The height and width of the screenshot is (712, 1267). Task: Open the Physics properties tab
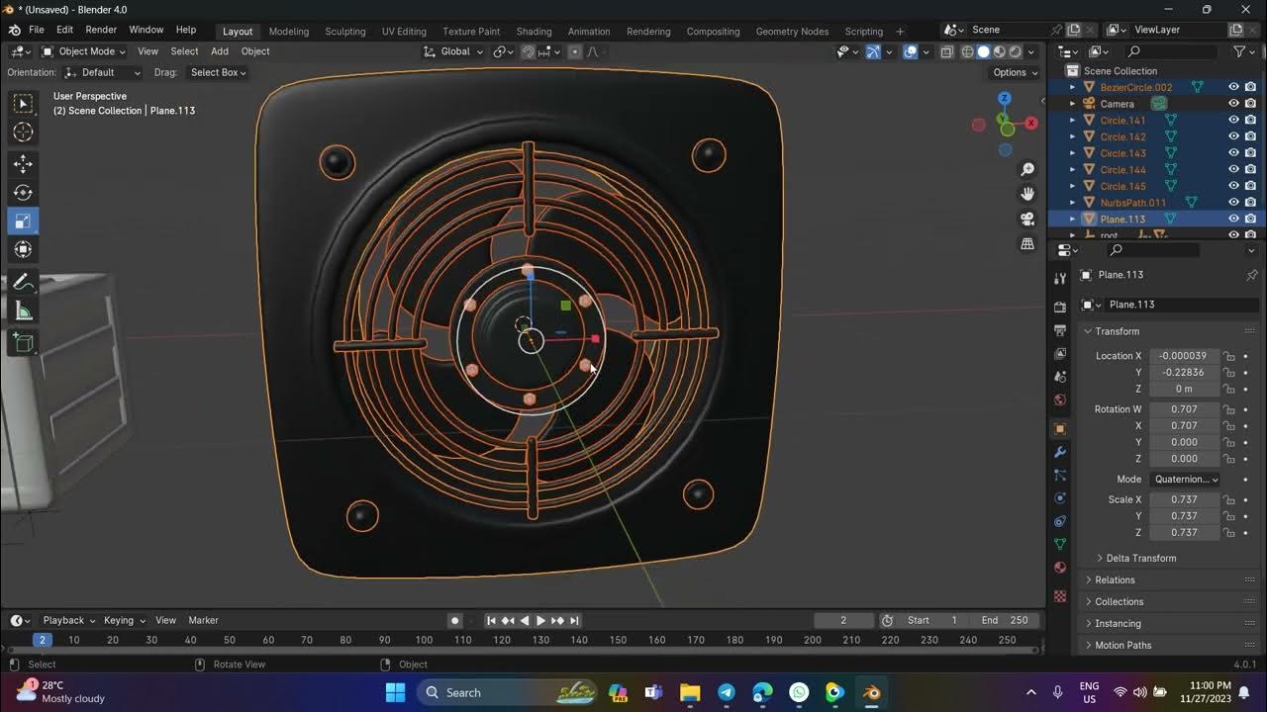point(1060,498)
